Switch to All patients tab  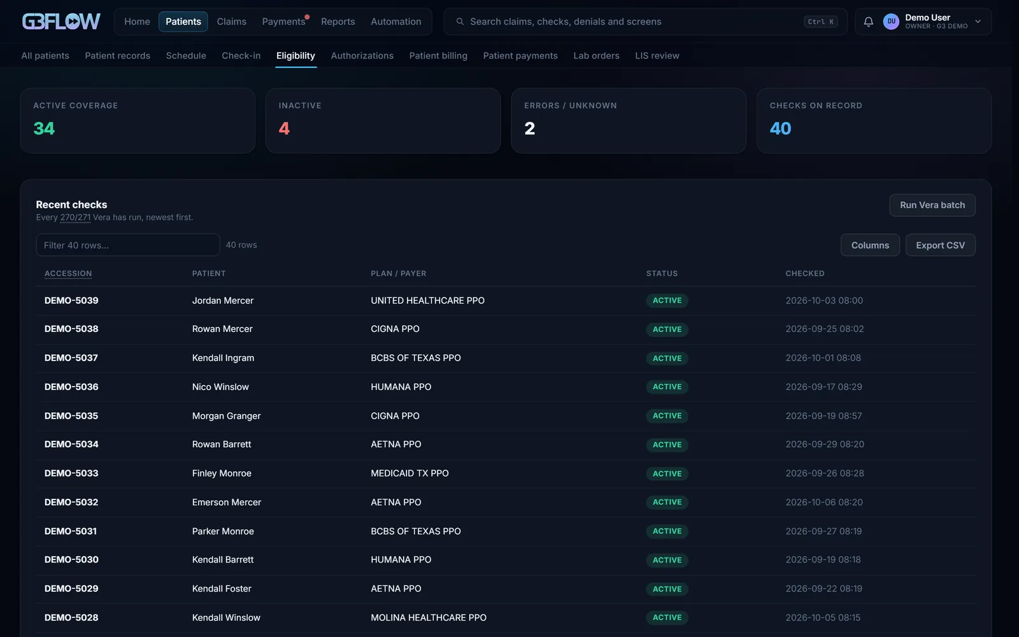[45, 56]
